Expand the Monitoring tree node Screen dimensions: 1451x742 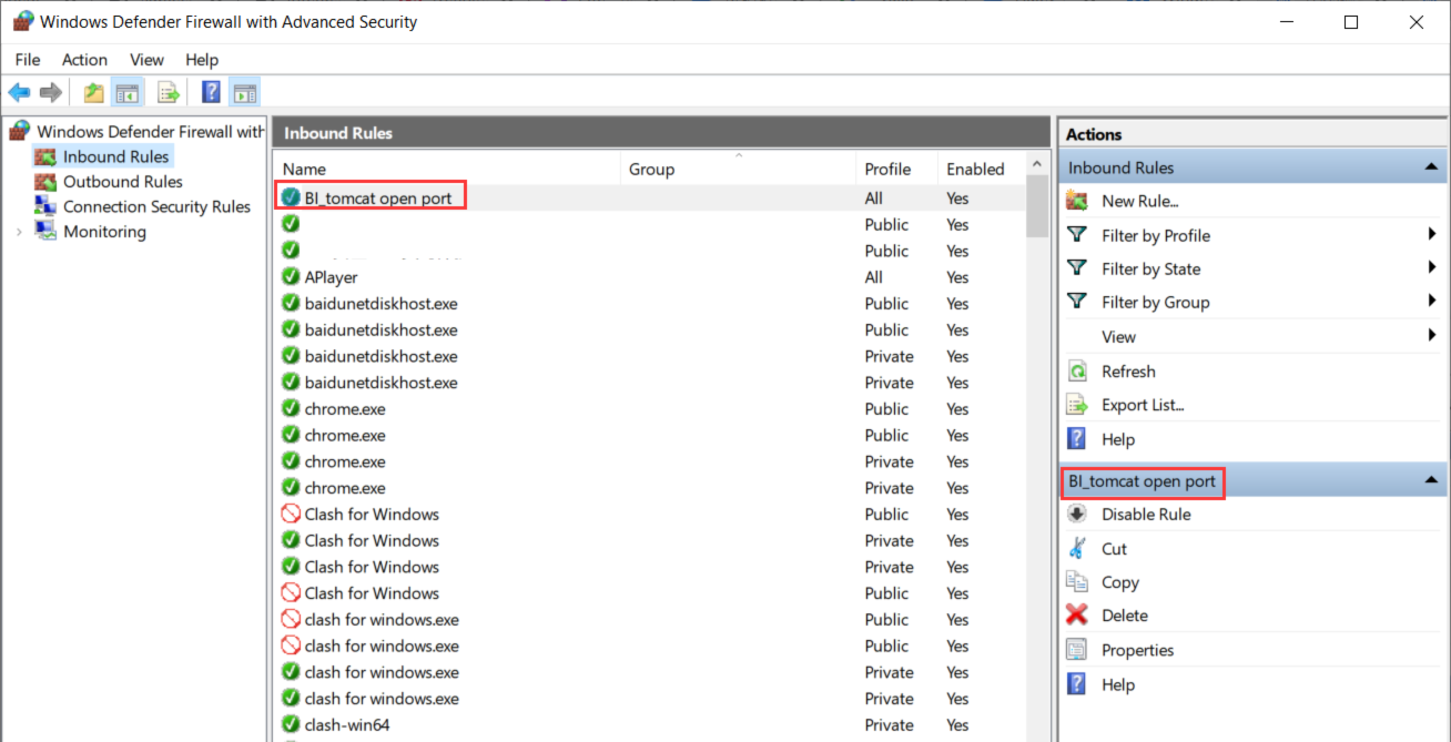19,232
